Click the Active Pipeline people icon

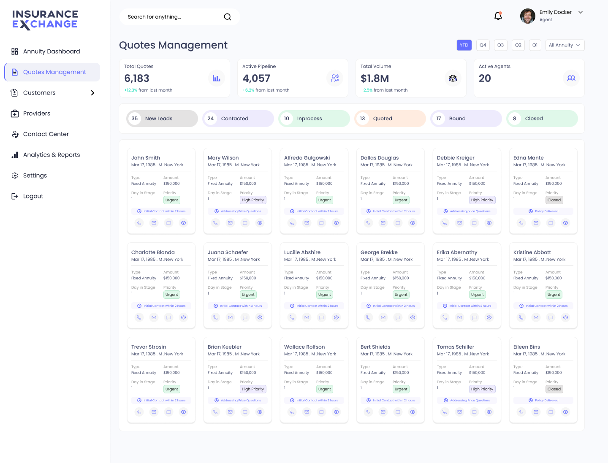(x=335, y=78)
